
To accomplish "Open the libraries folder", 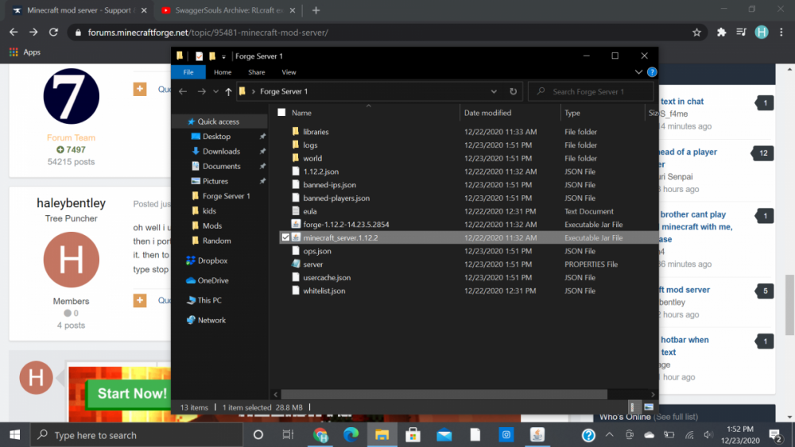I will pyautogui.click(x=316, y=132).
